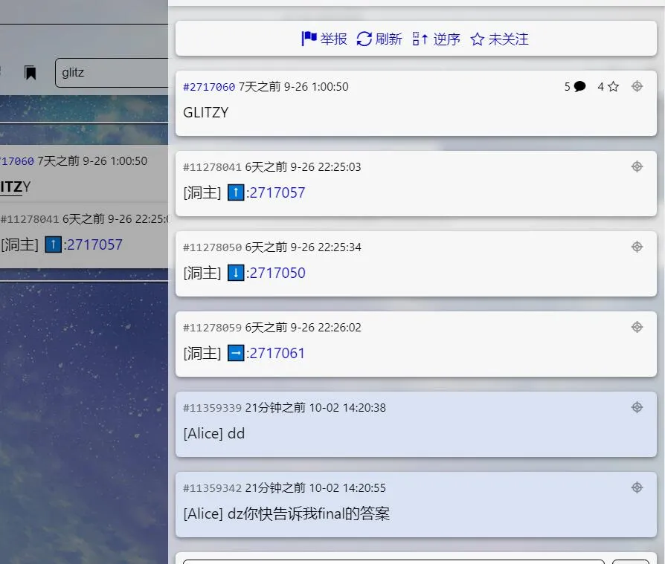Open the right-arrow link 2717061

click(277, 353)
